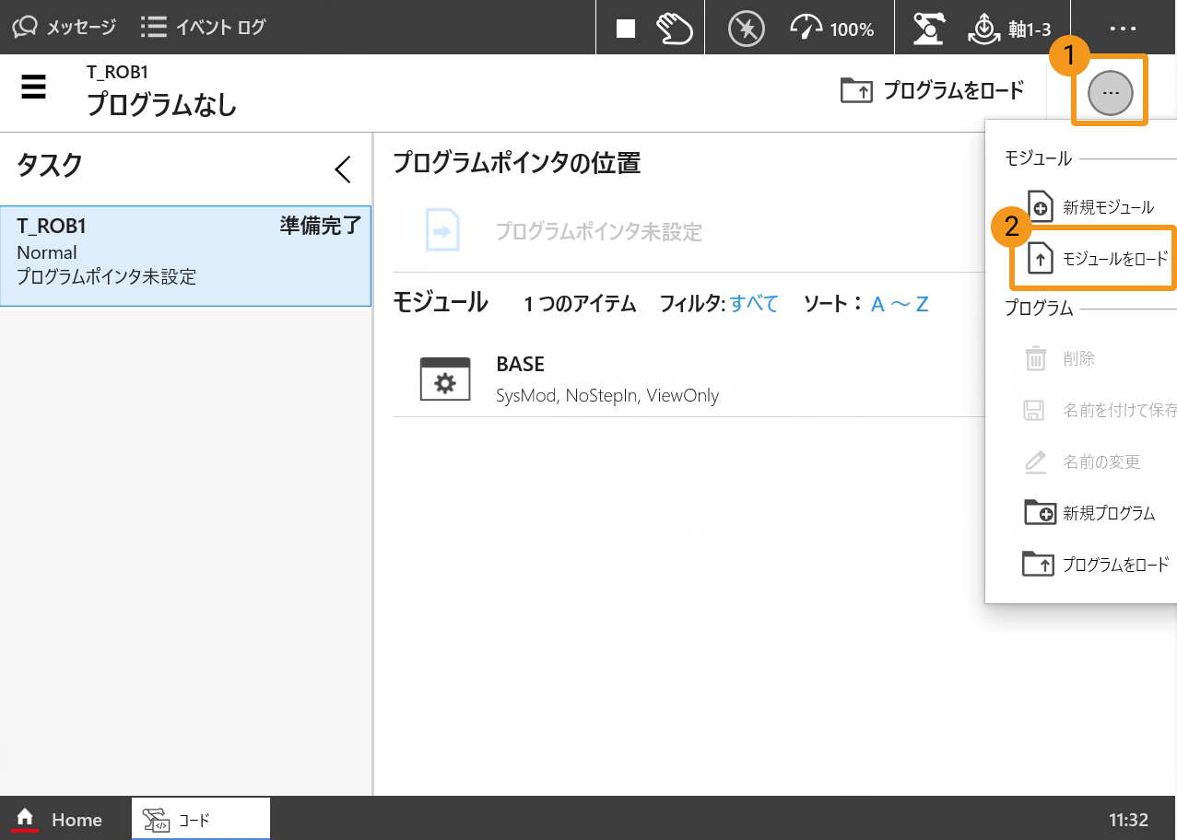This screenshot has height=840, width=1177.
Task: Click プログラムをロード button in header
Action: 933,90
